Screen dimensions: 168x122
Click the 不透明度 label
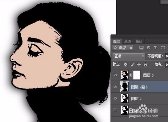pos(155,56)
